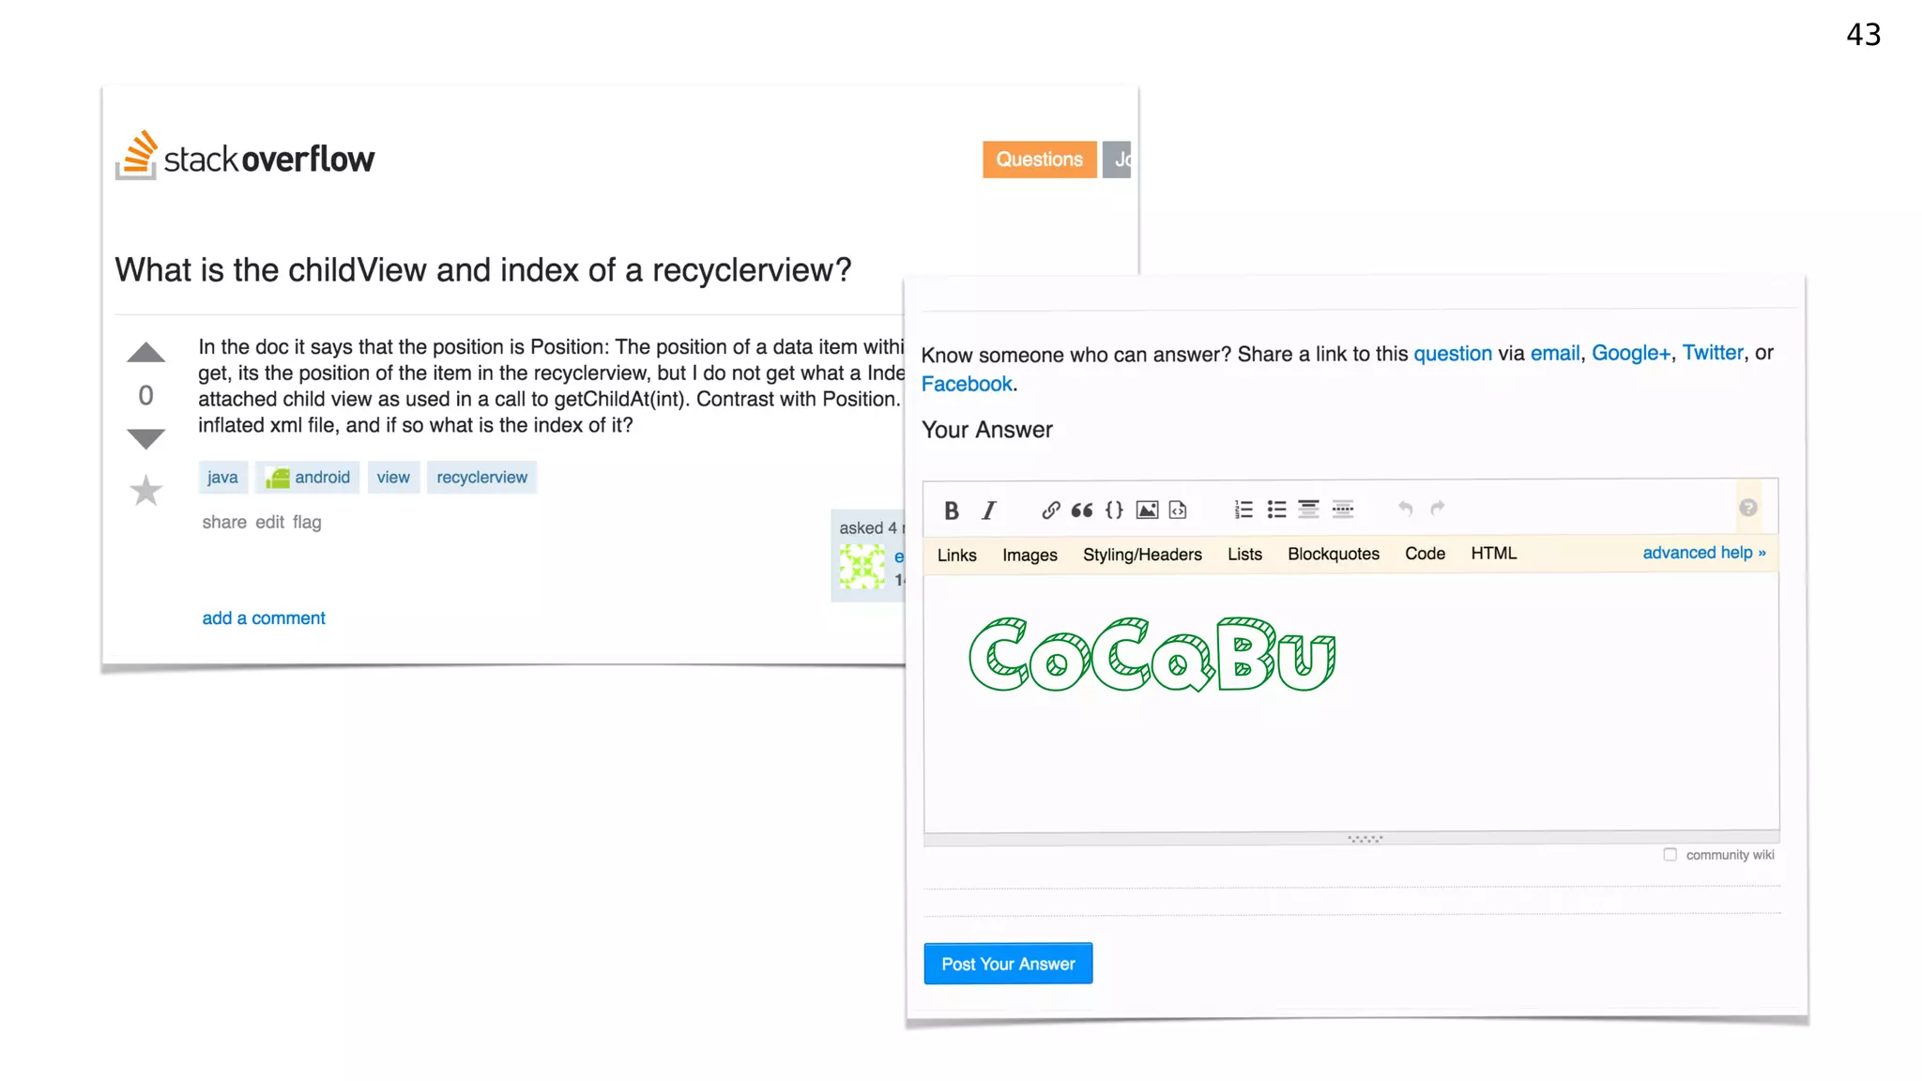Open the Lists help tab
Screen dimensions: 1922x1081
(x=1244, y=555)
